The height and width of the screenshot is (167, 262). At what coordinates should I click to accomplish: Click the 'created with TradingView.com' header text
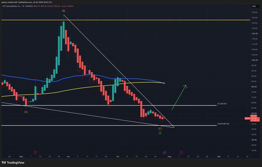(19, 2)
